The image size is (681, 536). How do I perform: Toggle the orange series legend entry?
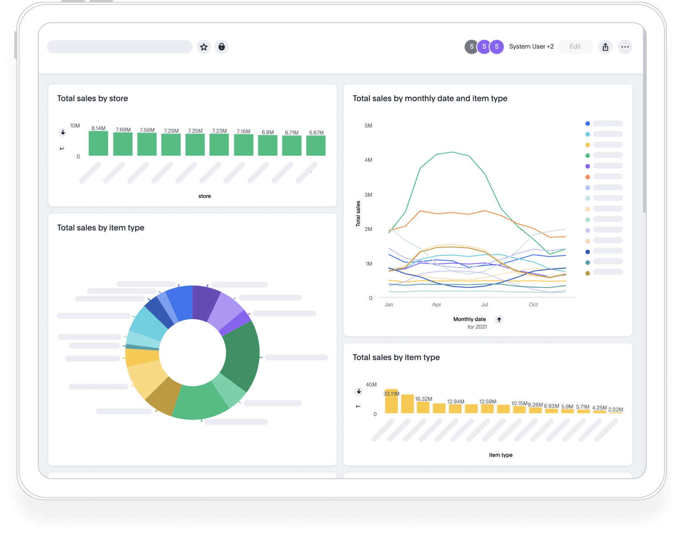pyautogui.click(x=588, y=177)
